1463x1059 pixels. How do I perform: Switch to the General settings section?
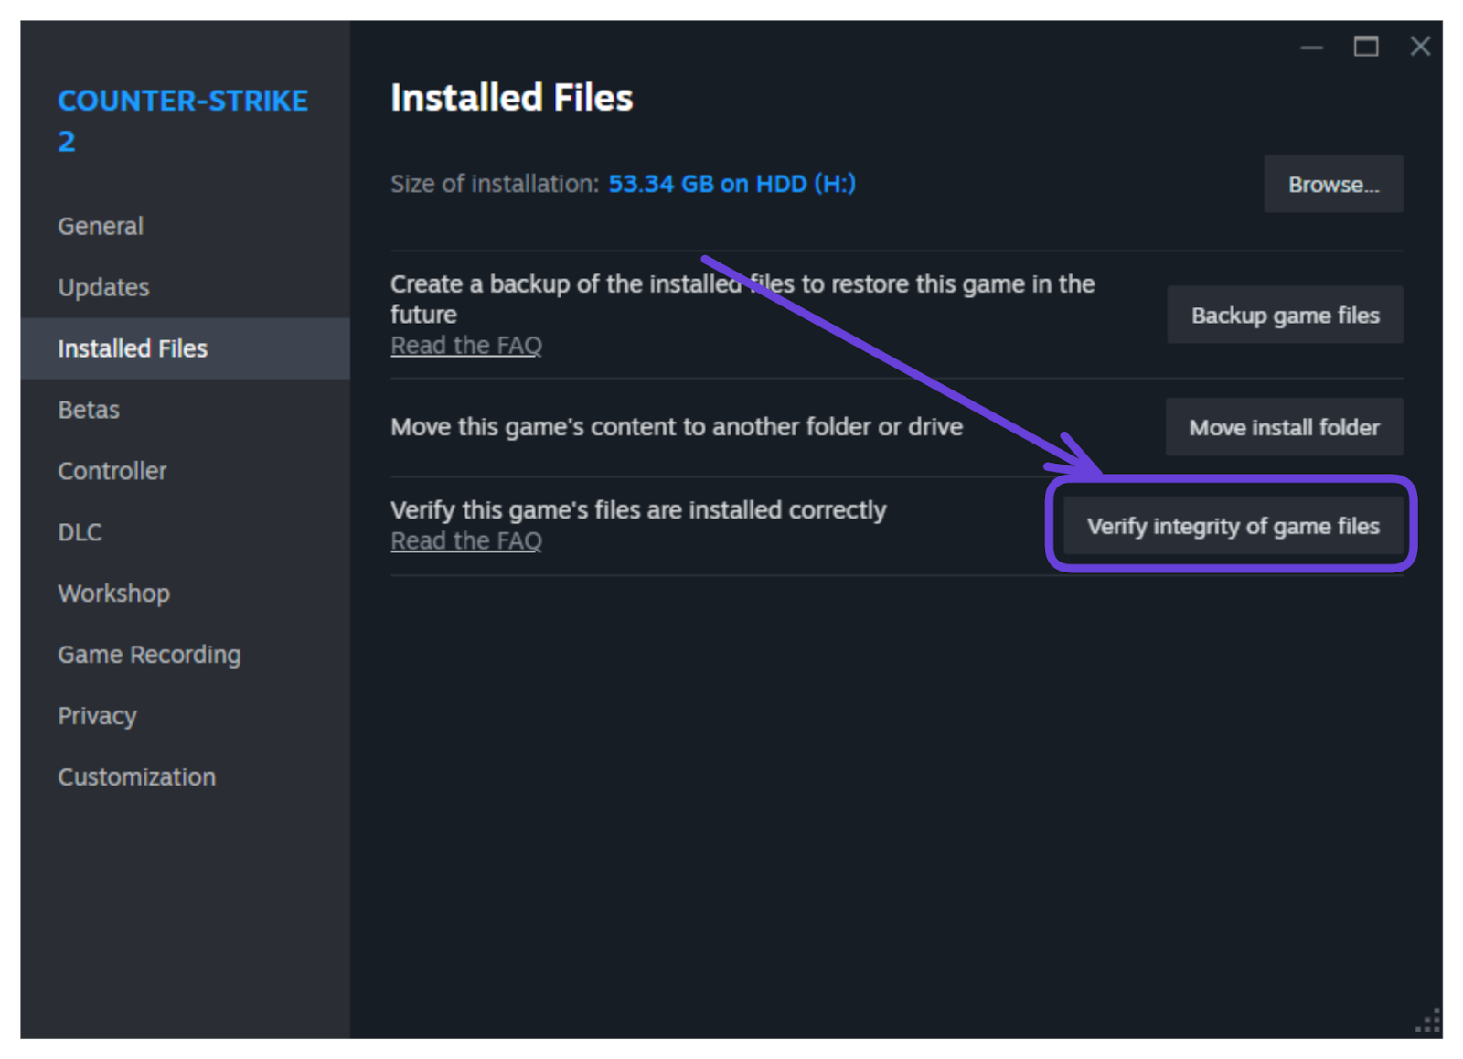click(100, 226)
